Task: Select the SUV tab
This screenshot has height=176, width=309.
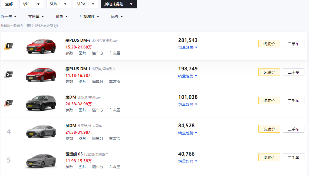Action: click(54, 4)
